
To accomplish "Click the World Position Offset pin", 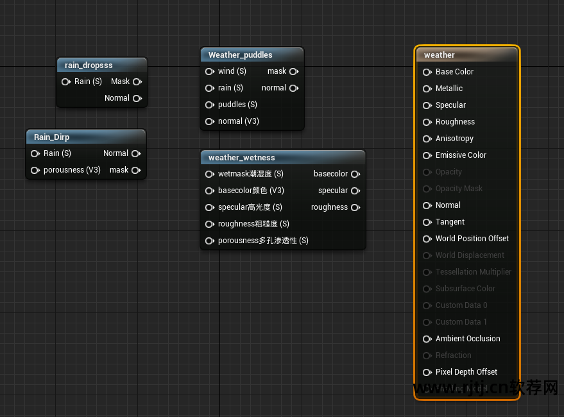I will (427, 239).
